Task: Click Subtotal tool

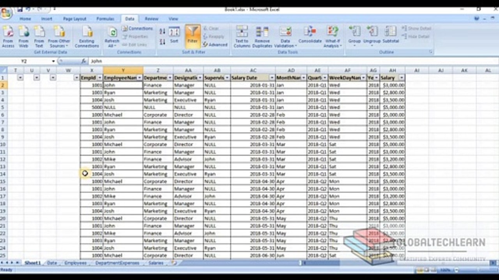Action: (x=390, y=35)
